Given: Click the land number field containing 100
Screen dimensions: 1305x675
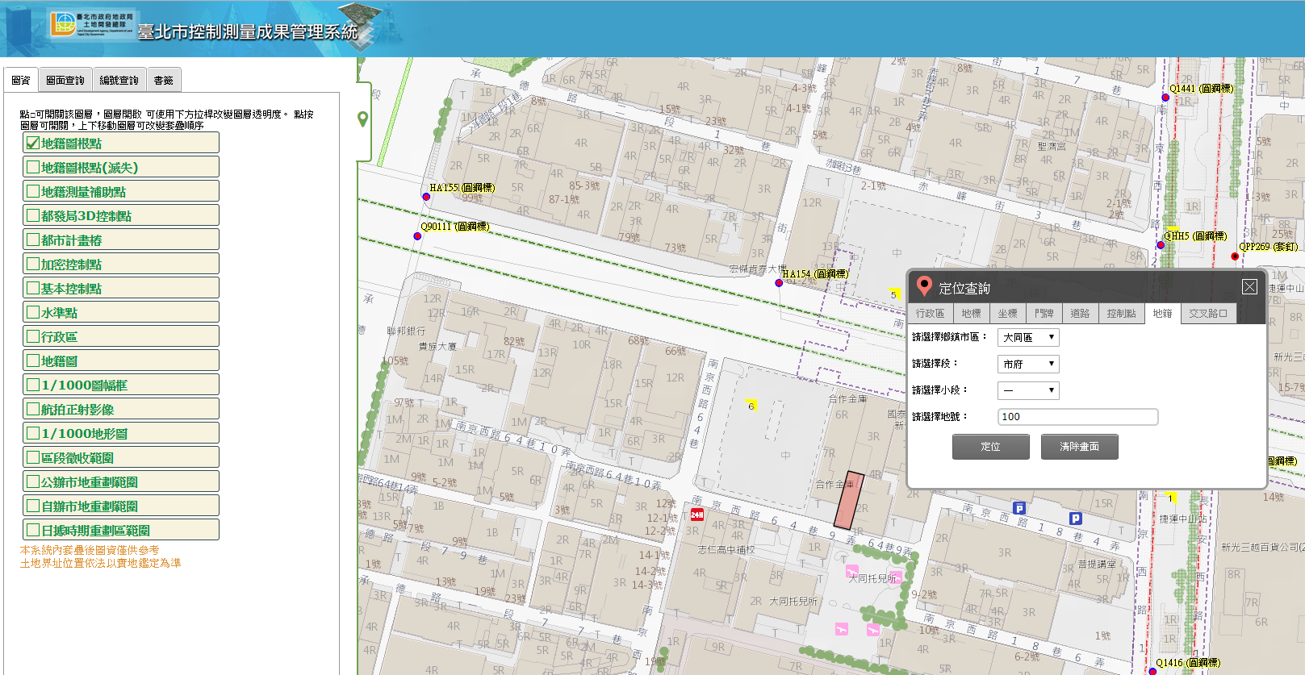Looking at the screenshot, I should (1077, 417).
